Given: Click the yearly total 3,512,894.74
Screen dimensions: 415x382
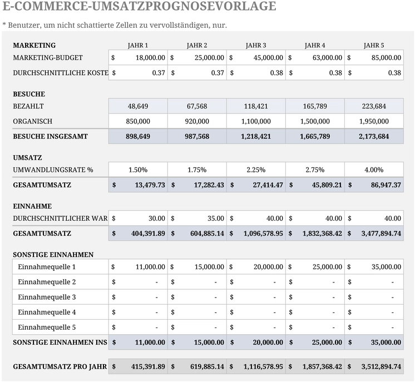Looking at the screenshot, I should [374, 366].
